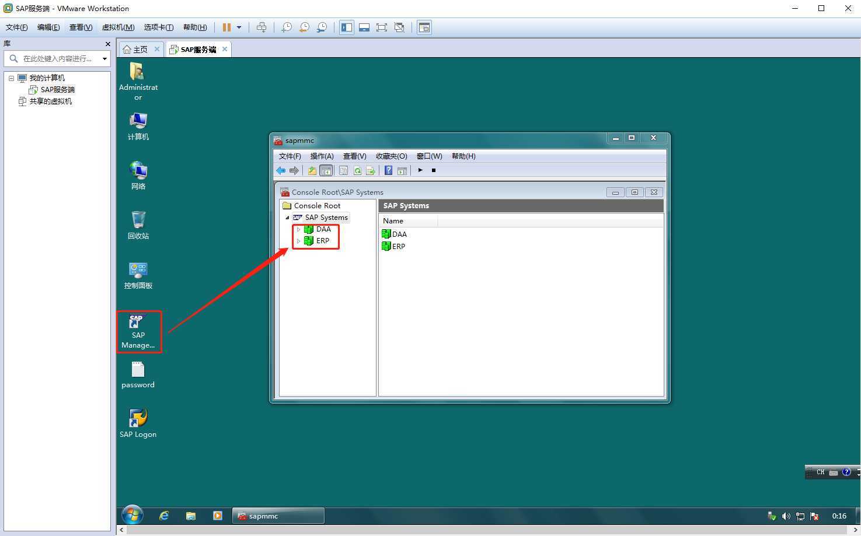The width and height of the screenshot is (861, 536).
Task: Close the SAP服务端 tab
Action: pyautogui.click(x=225, y=49)
